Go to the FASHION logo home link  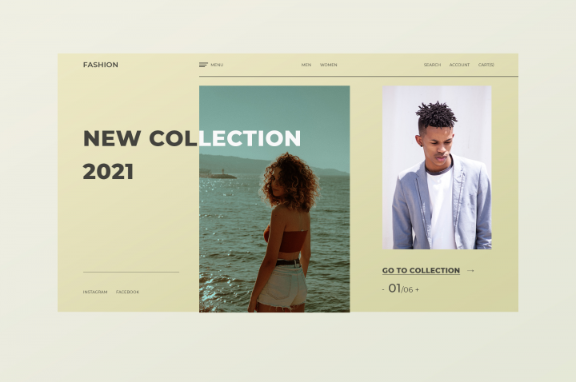coord(101,65)
